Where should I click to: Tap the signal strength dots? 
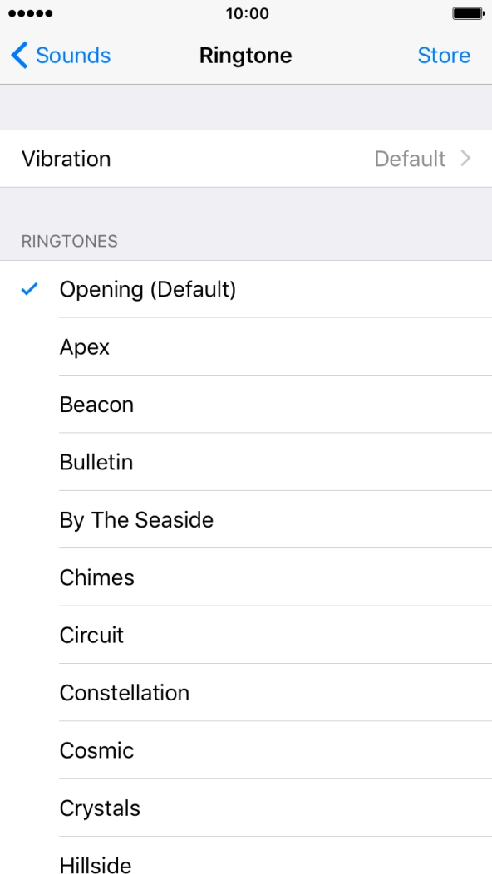pos(31,13)
